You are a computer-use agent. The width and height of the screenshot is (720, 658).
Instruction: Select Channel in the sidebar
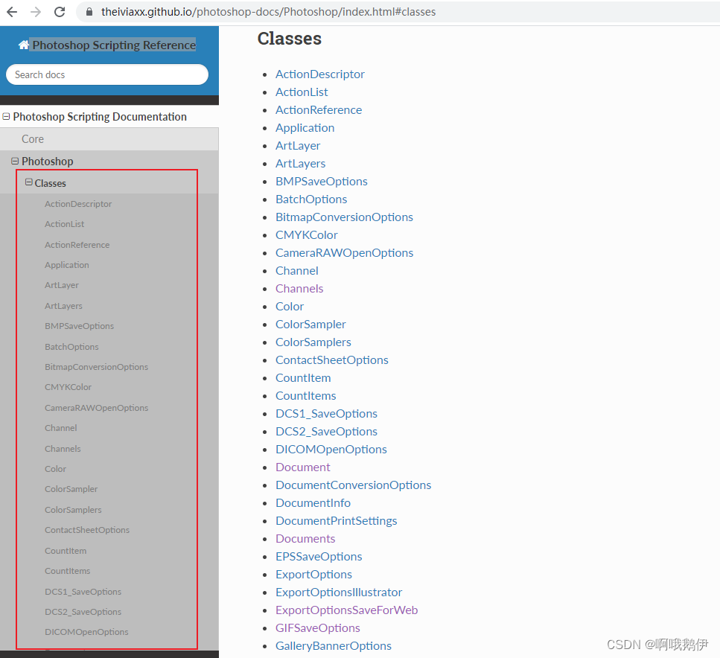point(60,428)
